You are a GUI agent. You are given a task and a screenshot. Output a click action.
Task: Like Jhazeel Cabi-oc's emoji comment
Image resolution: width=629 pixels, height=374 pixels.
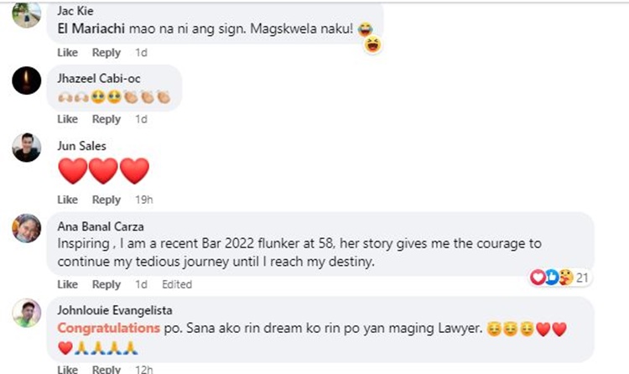coord(67,119)
